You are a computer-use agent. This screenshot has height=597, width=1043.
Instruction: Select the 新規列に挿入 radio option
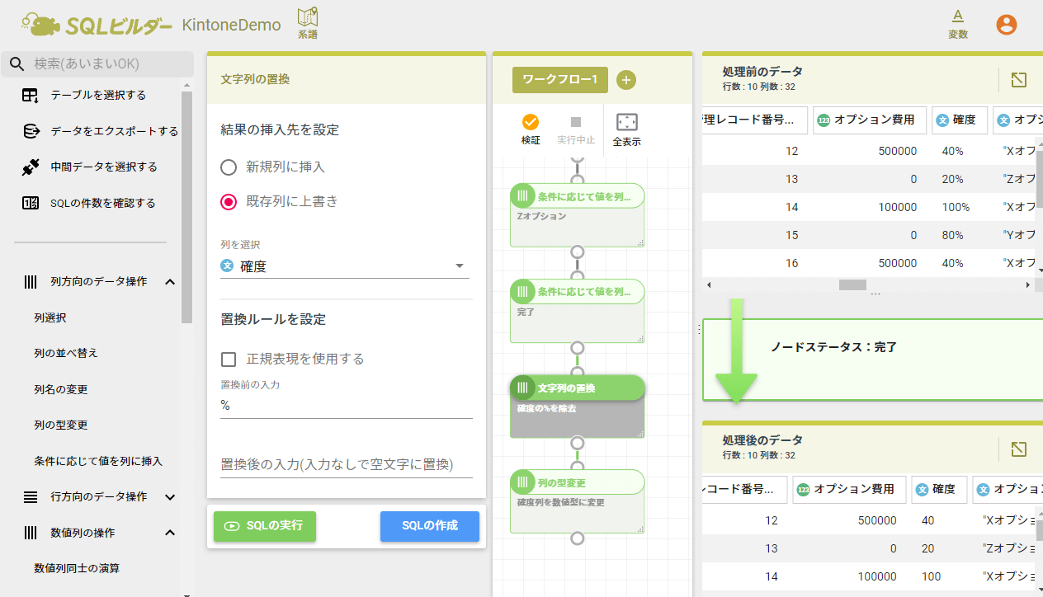[229, 167]
